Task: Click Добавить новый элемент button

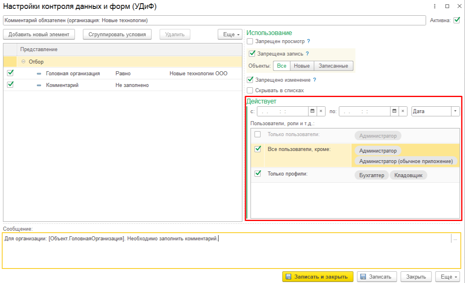Action: click(39, 35)
